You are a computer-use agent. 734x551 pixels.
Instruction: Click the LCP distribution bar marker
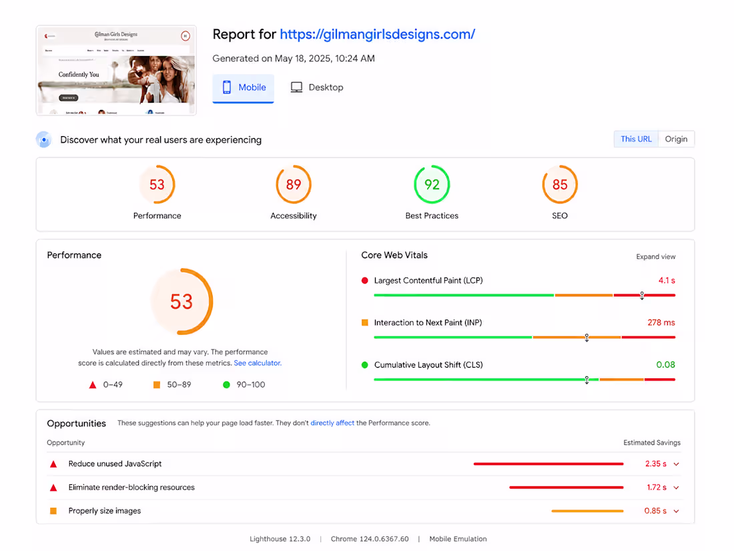tap(642, 296)
